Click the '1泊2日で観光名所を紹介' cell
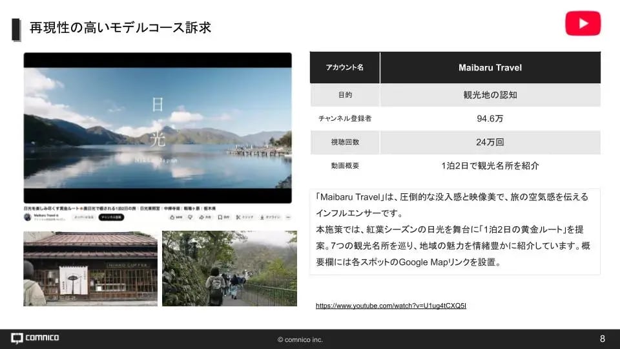Viewport: 620px width, 349px height. pos(490,166)
